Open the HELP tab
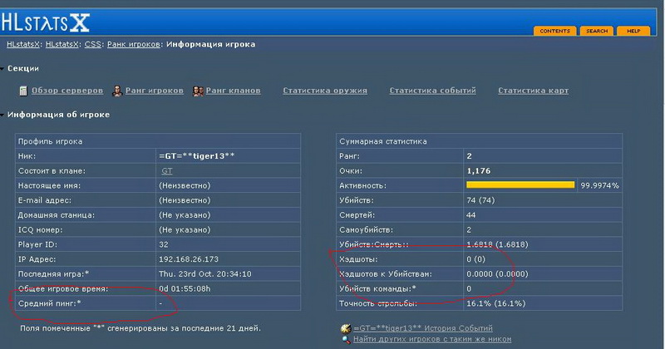Screen dimensions: 665x349 633,32
